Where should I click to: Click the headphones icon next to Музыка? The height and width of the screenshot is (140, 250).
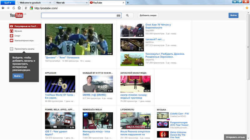(x=12, y=31)
